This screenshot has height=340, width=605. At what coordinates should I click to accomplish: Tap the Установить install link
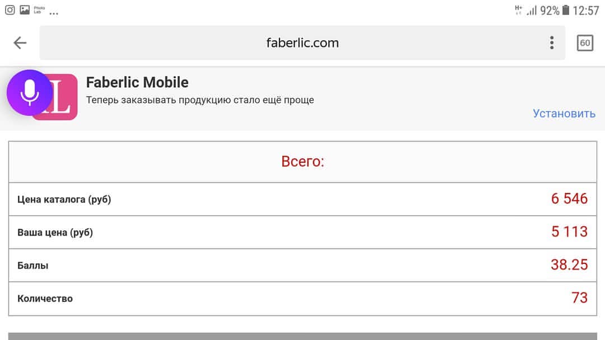(x=564, y=113)
